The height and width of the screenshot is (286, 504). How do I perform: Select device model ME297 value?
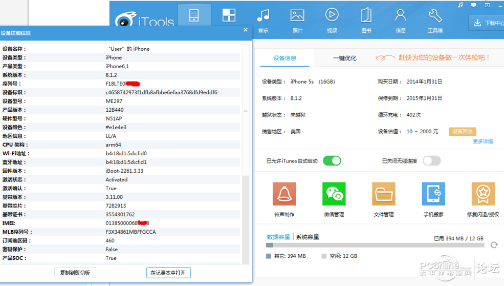(114, 101)
